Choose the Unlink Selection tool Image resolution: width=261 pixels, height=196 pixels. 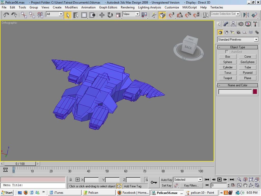[x=32, y=15]
